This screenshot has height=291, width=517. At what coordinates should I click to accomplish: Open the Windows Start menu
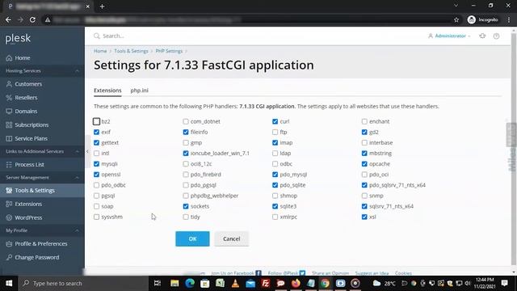9,283
